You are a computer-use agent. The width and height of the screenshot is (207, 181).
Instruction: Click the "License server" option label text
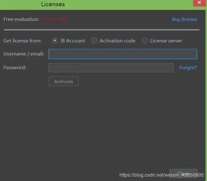pos(166,40)
